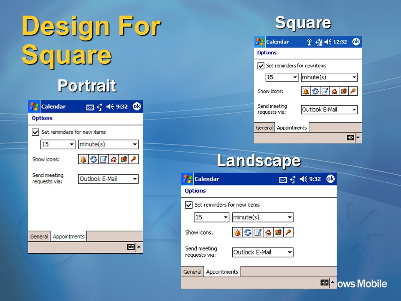This screenshot has width=401, height=301.
Task: Open the Start flag in Portrait view
Action: tap(34, 107)
